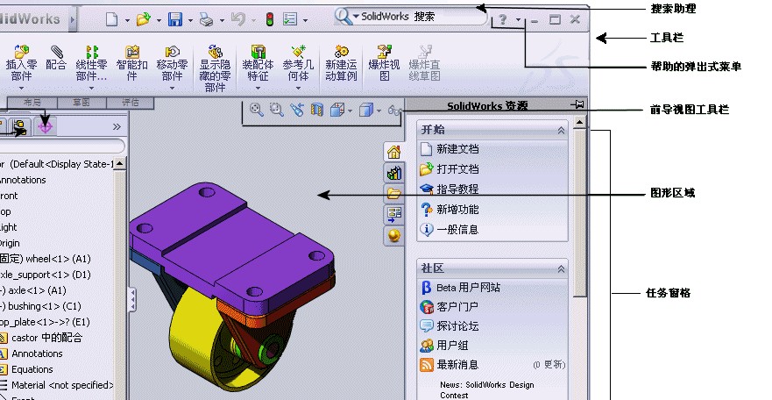Image resolution: width=772 pixels, height=400 pixels.
Task: Click the Print icon
Action: click(x=206, y=19)
